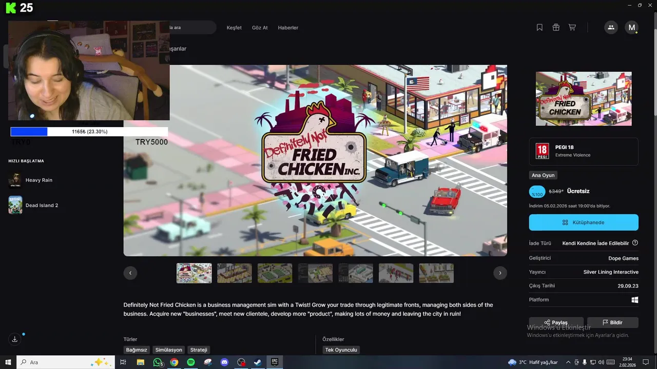The width and height of the screenshot is (657, 369).
Task: Click the Kütüphanede button
Action: click(x=584, y=222)
